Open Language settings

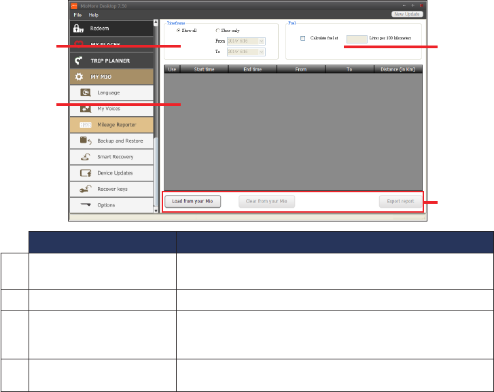coord(111,92)
